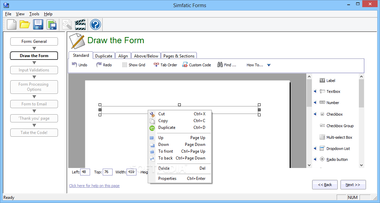Viewport: 380px width, 203px height.
Task: Choose Up from the context menu
Action: pos(180,137)
